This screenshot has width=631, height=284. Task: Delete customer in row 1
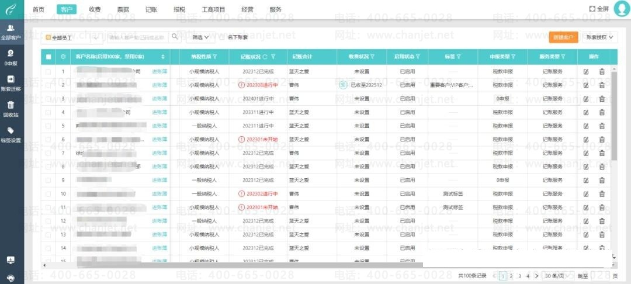click(602, 72)
